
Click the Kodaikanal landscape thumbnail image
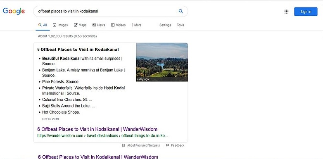(162, 62)
